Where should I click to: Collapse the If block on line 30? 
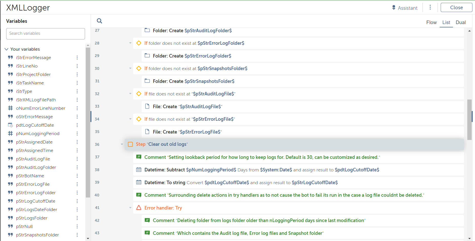pyautogui.click(x=130, y=68)
